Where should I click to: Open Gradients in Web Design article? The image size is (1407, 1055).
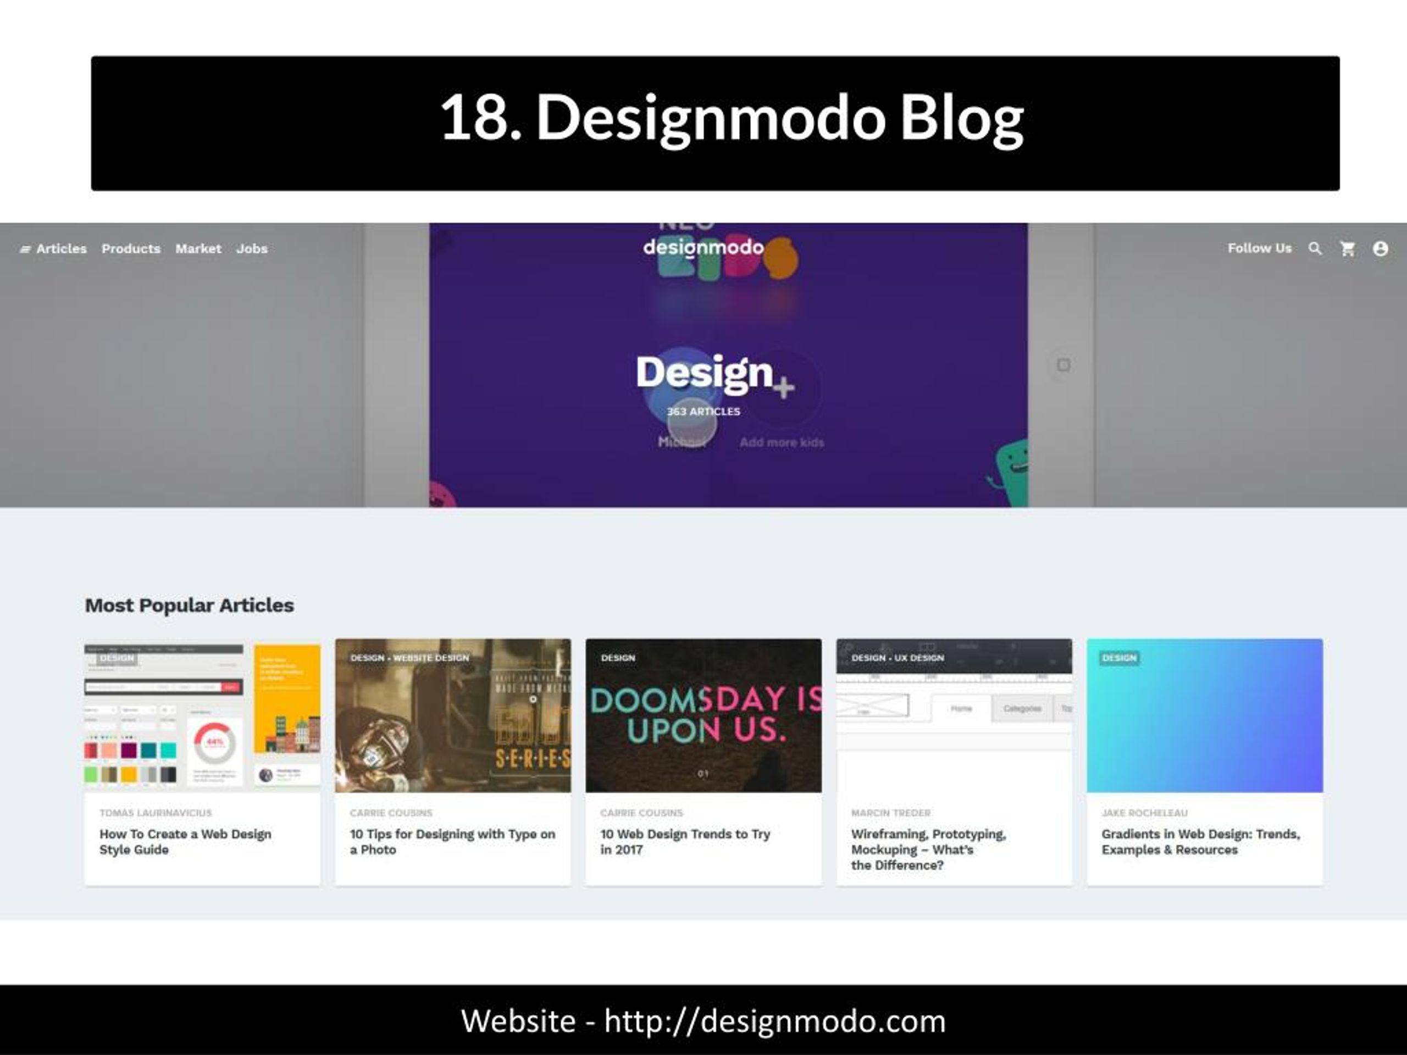point(1201,841)
